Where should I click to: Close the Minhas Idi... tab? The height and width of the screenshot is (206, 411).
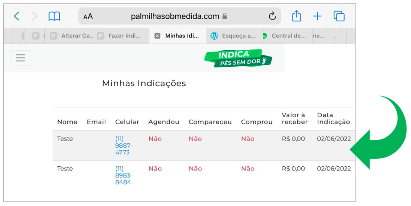coord(157,36)
